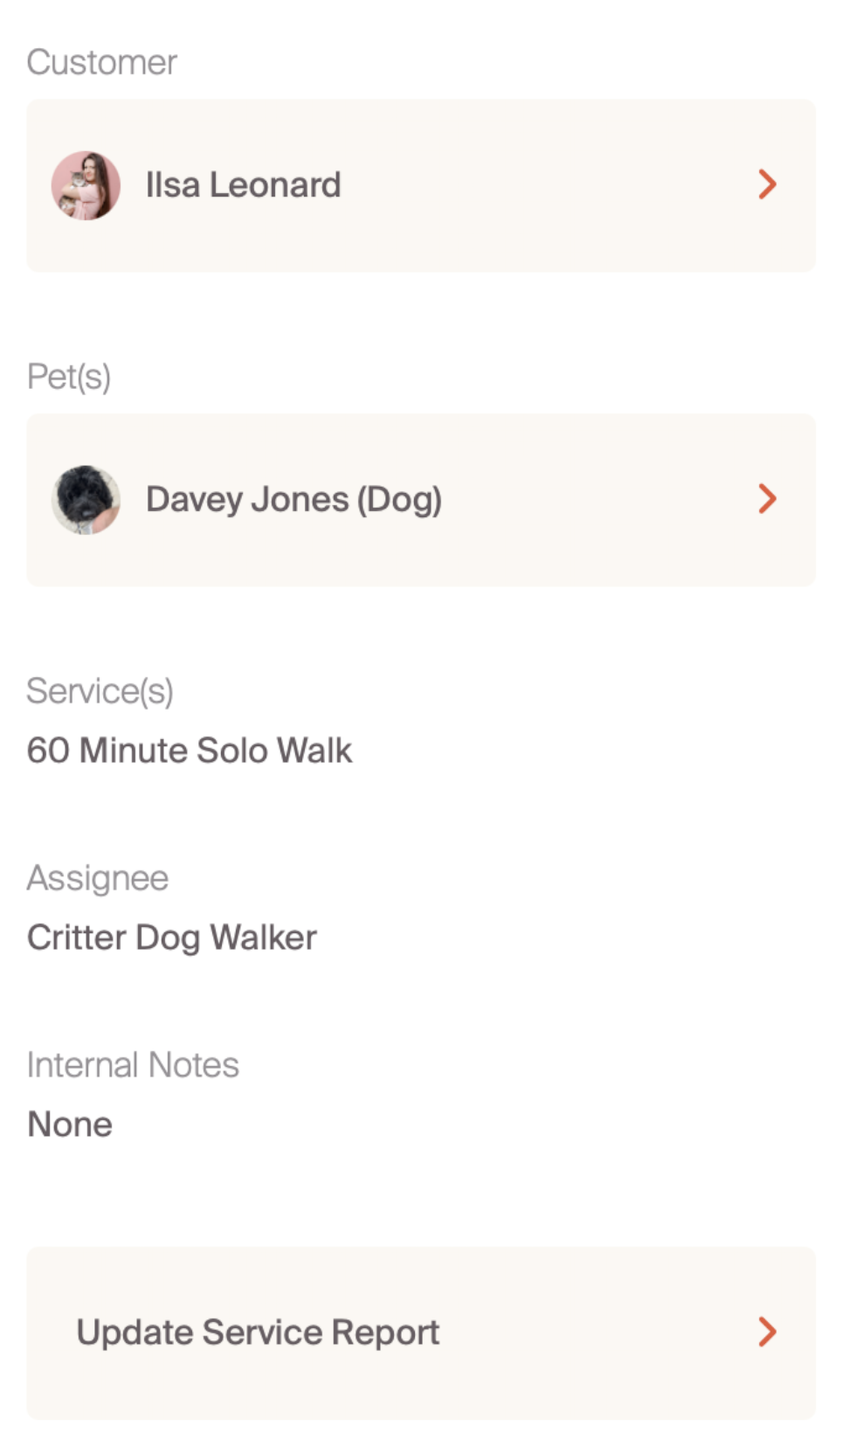Click the chevron arrow beside Ilsa Leonard
The height and width of the screenshot is (1447, 849).
coord(767,184)
